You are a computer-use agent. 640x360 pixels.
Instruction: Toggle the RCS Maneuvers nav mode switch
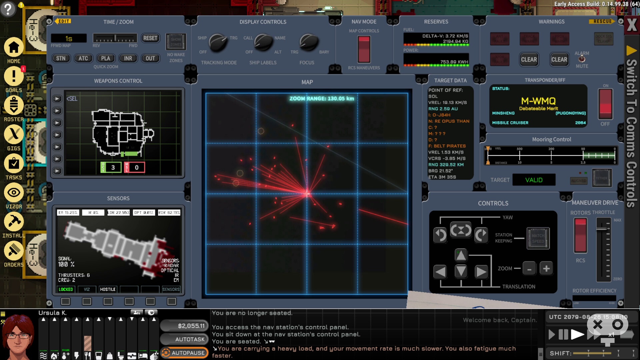coord(364,49)
